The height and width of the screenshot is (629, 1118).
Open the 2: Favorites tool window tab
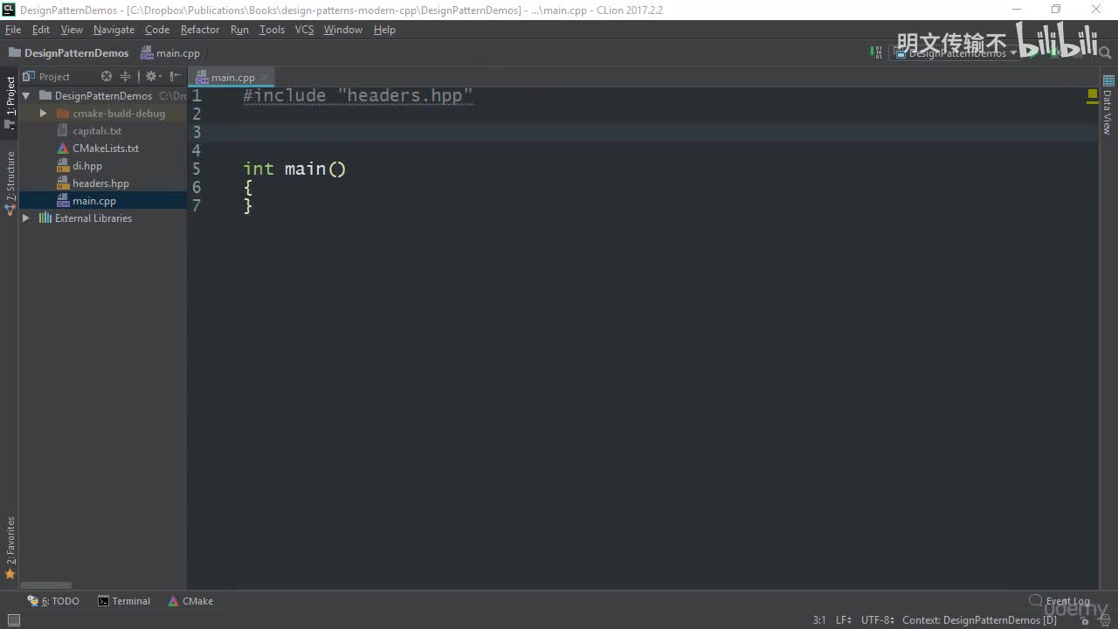point(10,548)
